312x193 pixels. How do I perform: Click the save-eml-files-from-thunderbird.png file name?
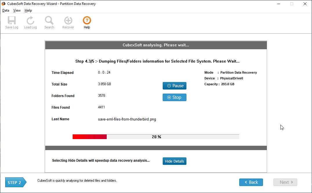coord(127,119)
